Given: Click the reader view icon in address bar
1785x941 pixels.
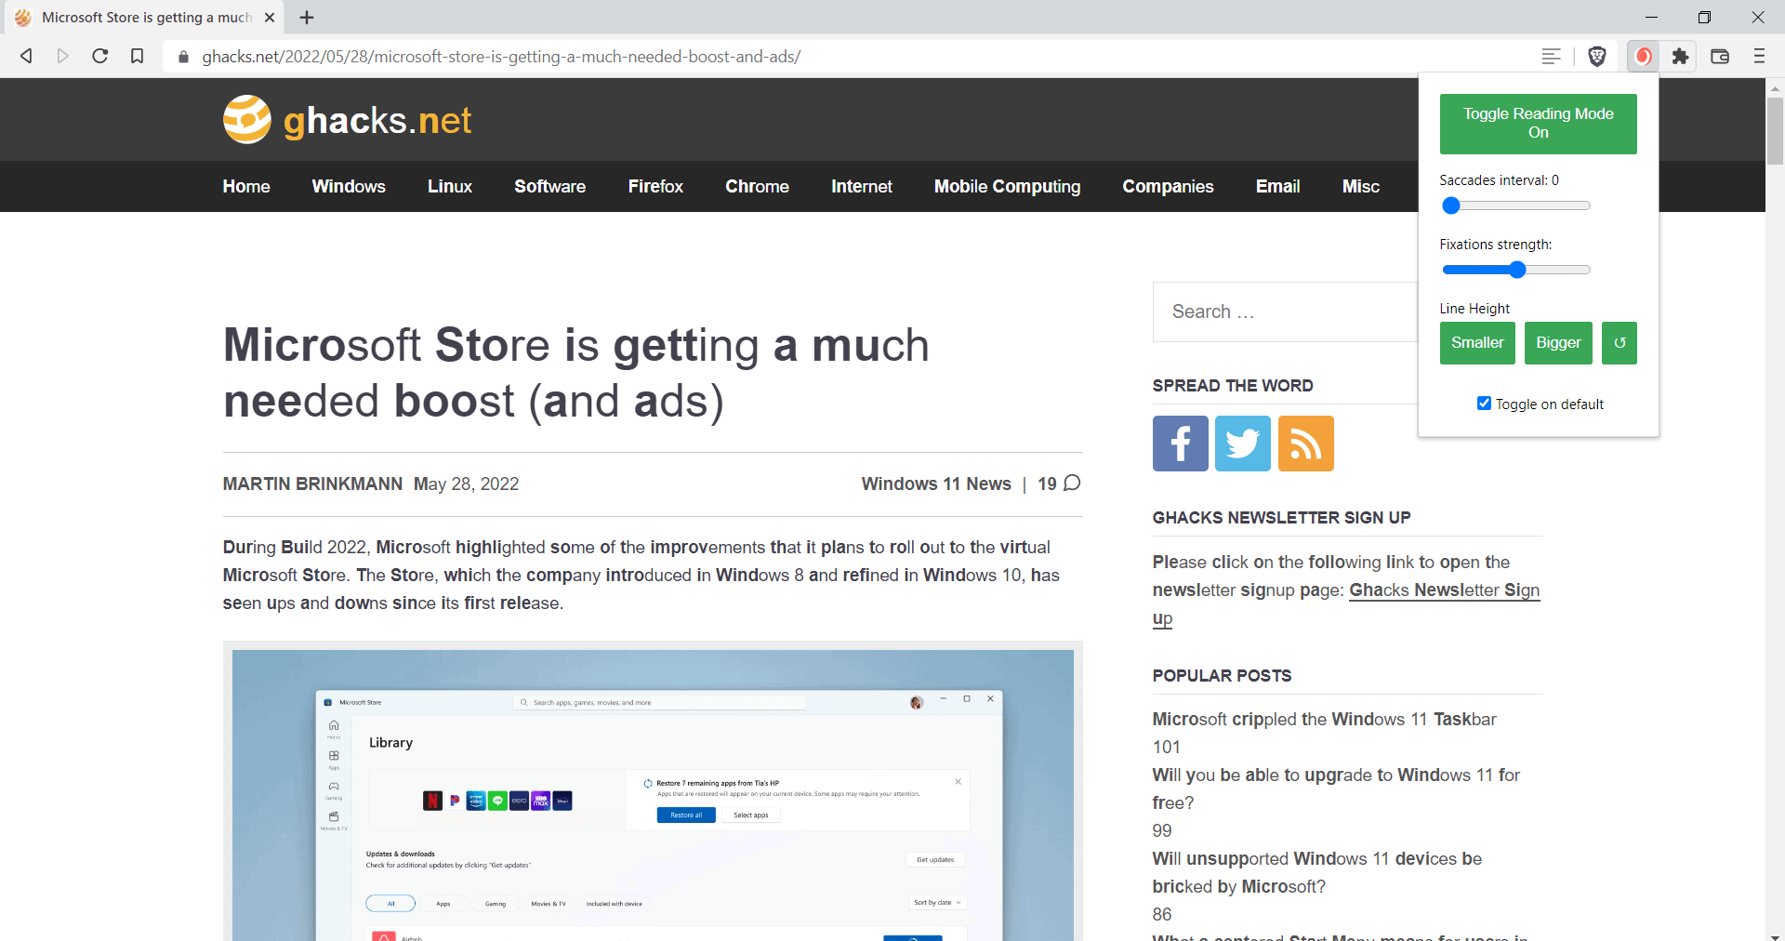Looking at the screenshot, I should [x=1551, y=57].
